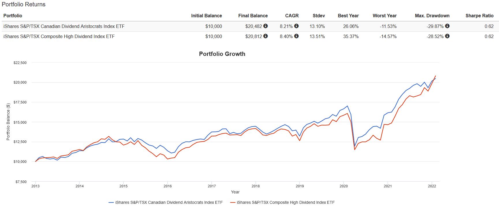
Task: Open info icon next to -28.52% drawdown
Action: click(x=447, y=36)
